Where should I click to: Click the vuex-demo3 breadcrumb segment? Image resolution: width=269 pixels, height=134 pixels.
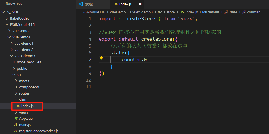click(143, 12)
